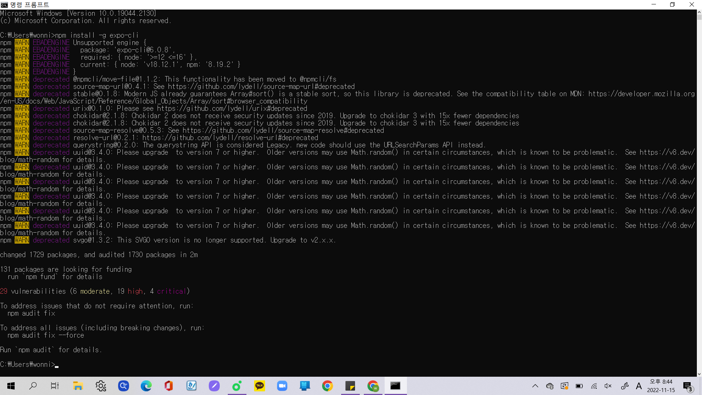Click the '131 packages are looking for funding' line

(66, 270)
